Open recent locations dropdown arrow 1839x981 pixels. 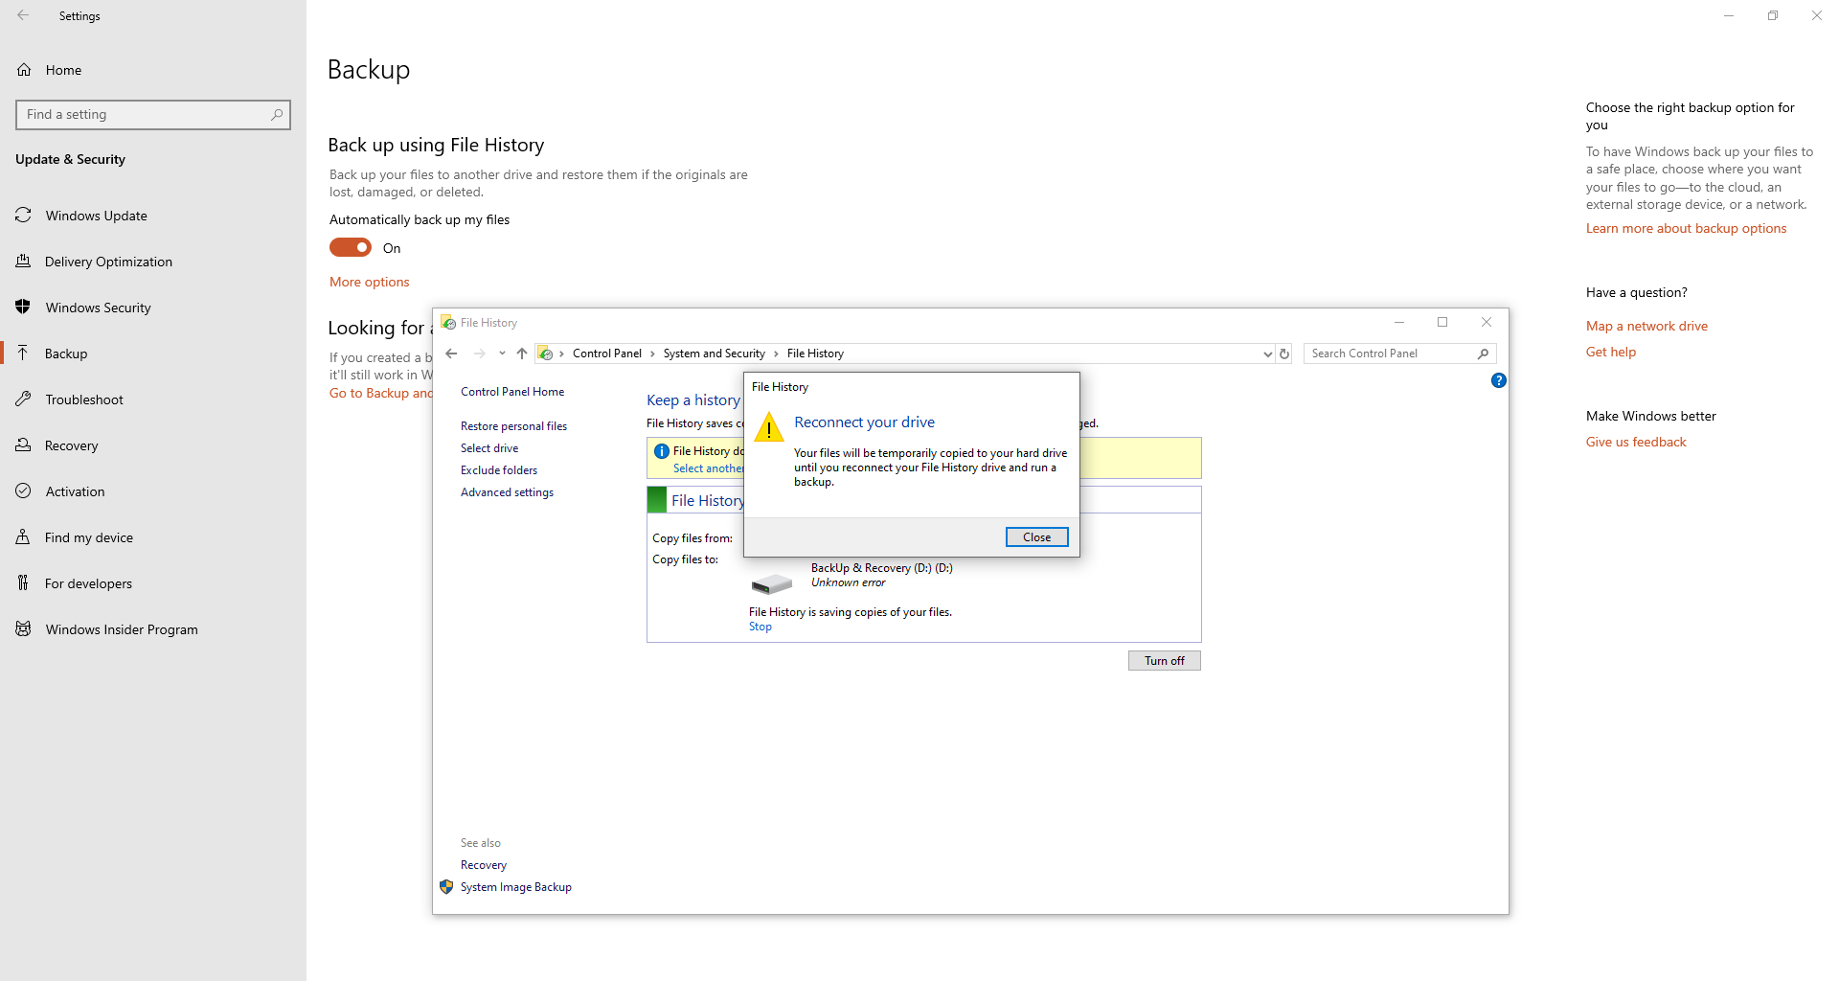tap(502, 354)
